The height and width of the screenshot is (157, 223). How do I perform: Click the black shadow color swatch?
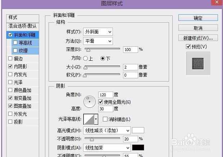(138, 148)
